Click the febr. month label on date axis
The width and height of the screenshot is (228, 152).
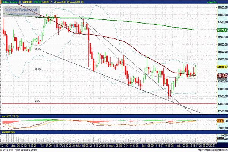(79, 146)
